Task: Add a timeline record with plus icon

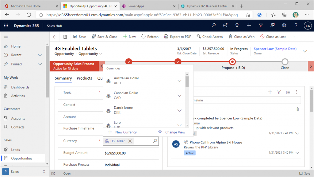Action: click(270, 92)
